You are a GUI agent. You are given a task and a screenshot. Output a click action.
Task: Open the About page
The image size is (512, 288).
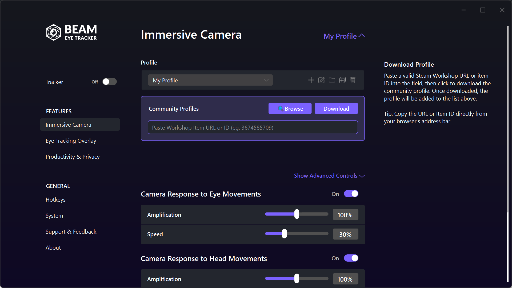point(53,248)
